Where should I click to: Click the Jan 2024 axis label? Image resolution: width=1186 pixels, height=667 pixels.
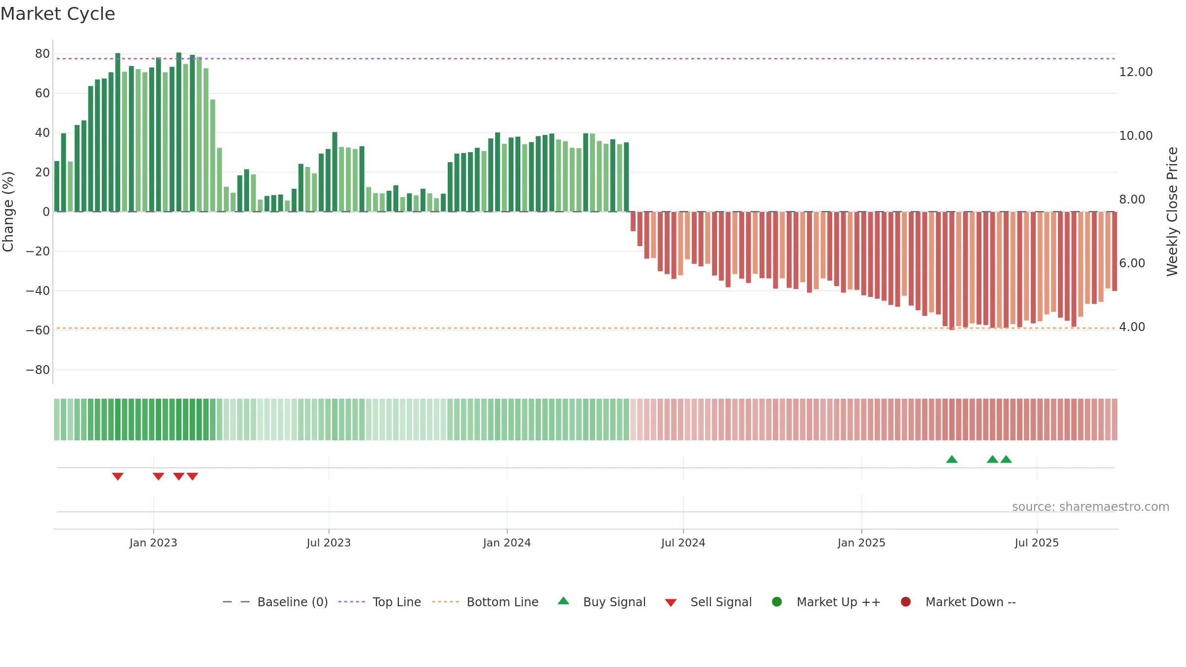[x=507, y=542]
